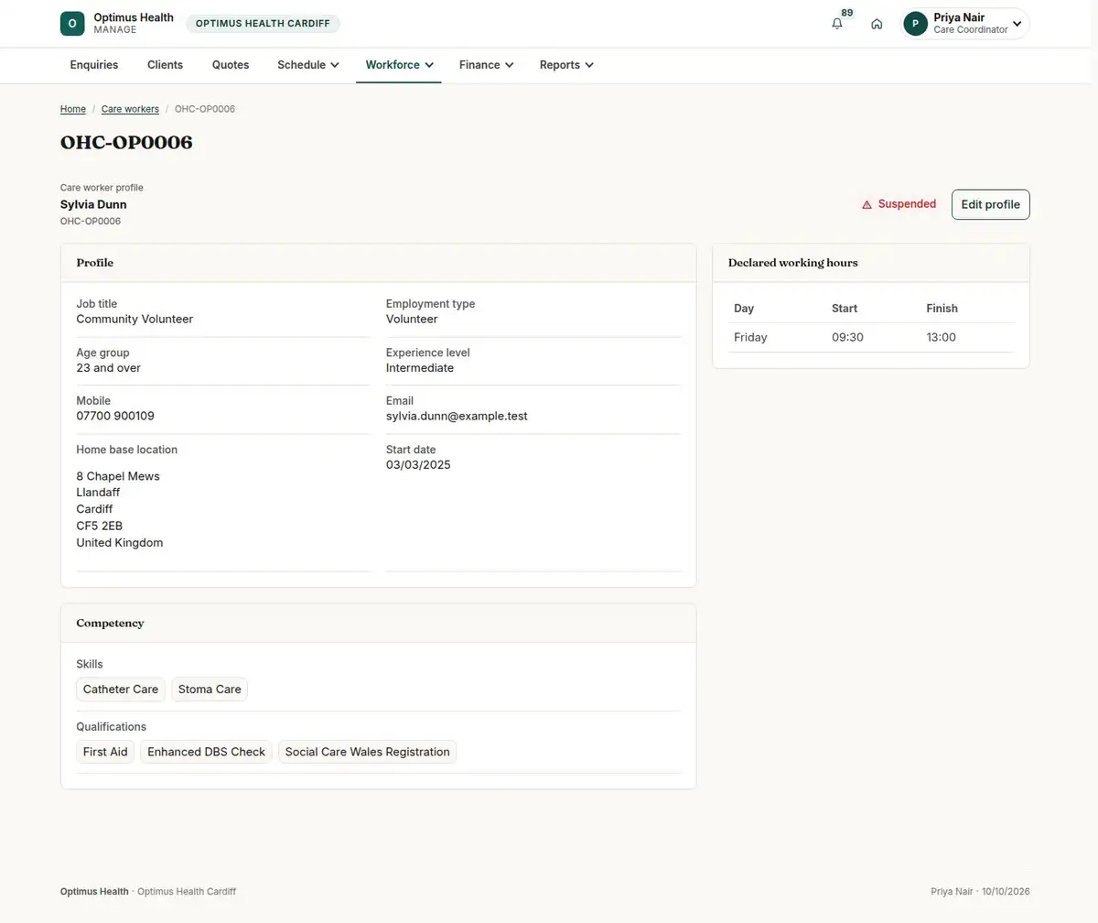
Task: Click the Declared working hours heading
Action: pos(793,263)
